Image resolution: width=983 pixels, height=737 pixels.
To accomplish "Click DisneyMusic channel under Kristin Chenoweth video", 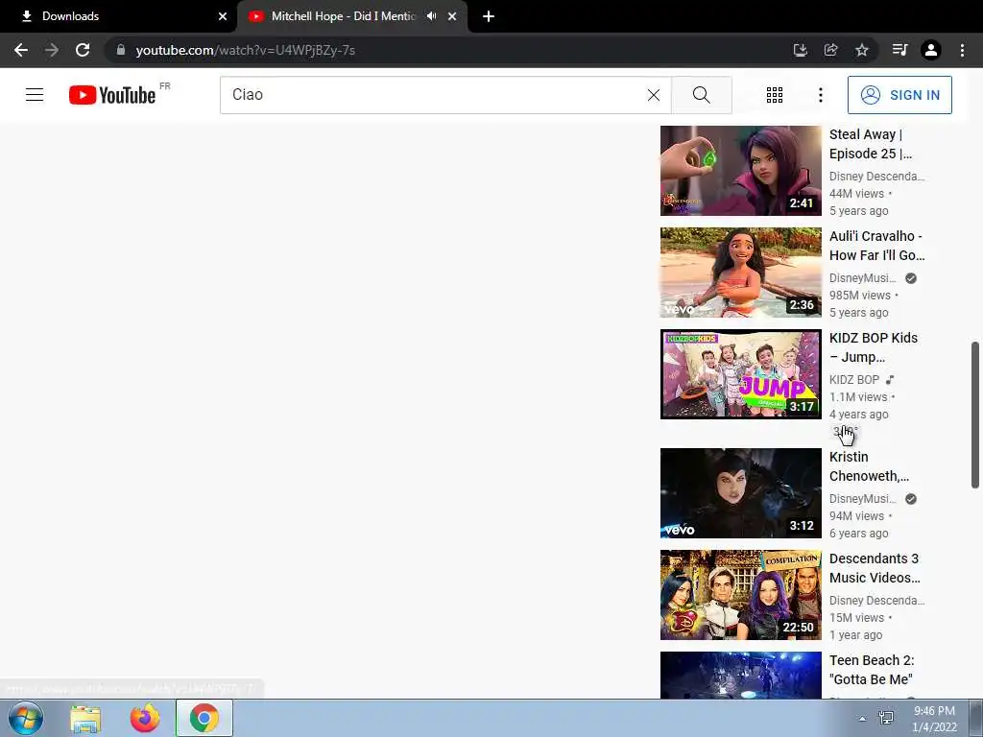I will pyautogui.click(x=863, y=499).
